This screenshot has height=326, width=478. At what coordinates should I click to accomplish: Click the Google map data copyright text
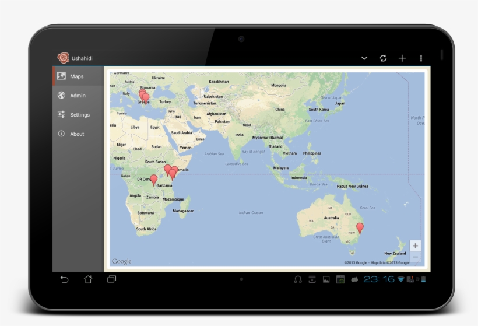pos(377,262)
